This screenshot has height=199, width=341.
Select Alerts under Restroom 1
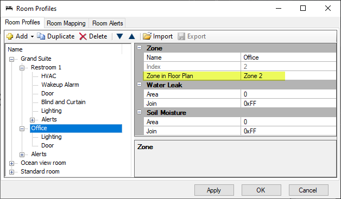coord(49,119)
